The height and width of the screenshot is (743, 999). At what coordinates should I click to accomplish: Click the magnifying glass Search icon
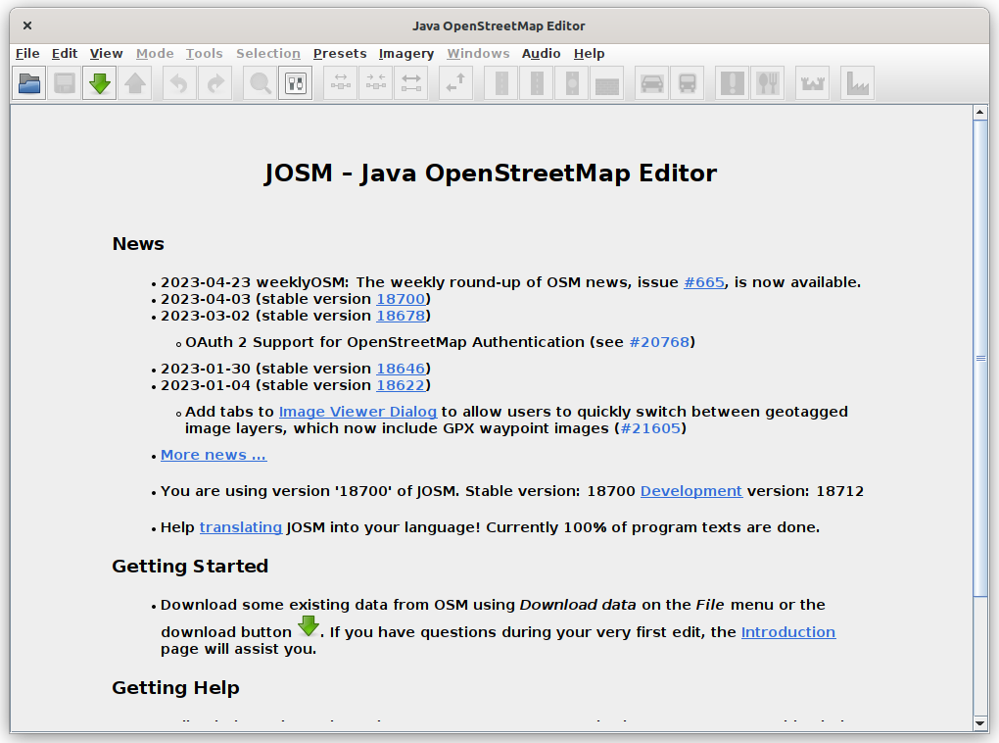coord(261,84)
